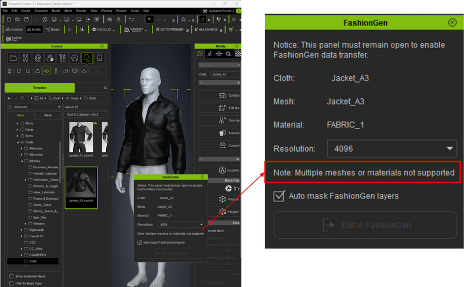Open the Motion pose tab icon in Modify
This screenshot has height=287, width=464.
coord(209,54)
